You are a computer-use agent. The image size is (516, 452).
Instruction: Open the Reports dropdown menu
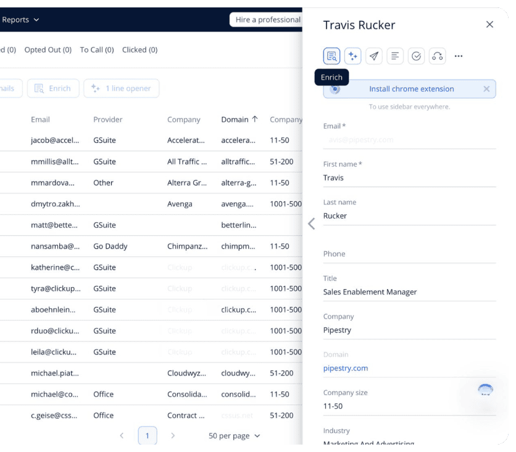click(20, 20)
